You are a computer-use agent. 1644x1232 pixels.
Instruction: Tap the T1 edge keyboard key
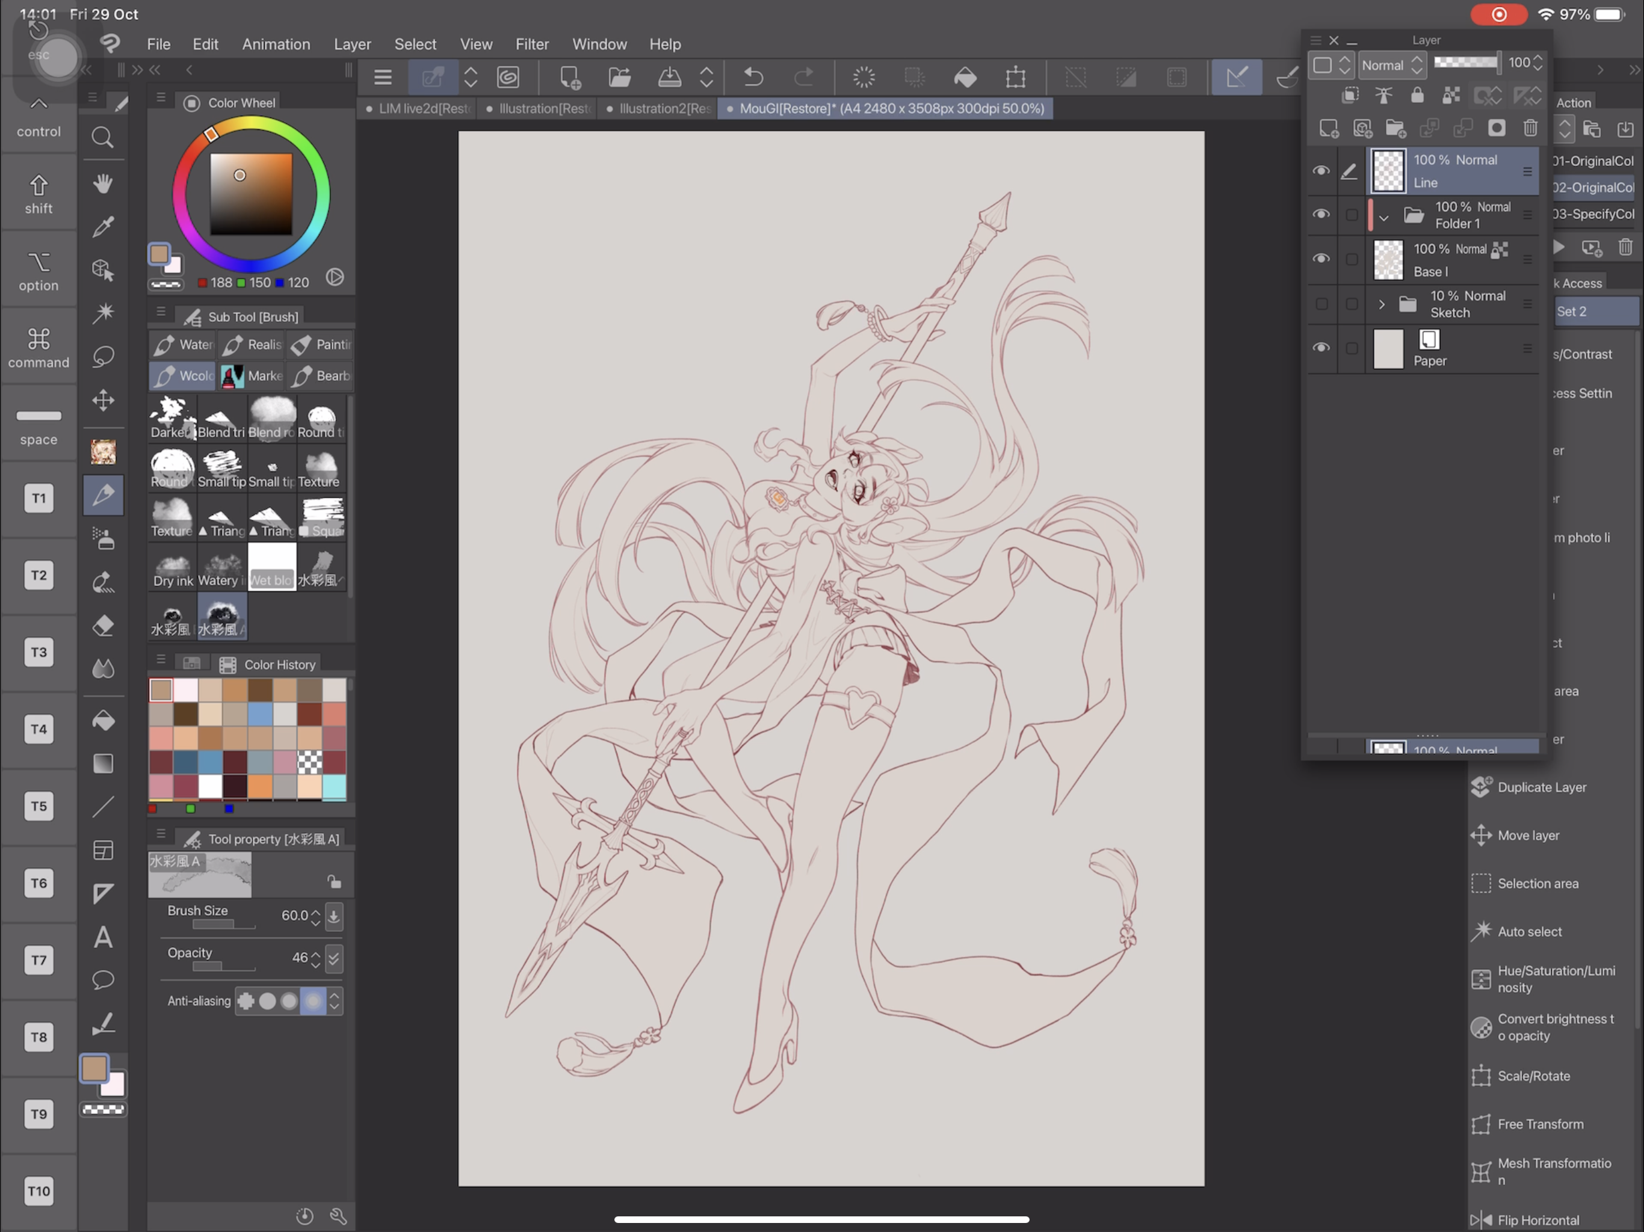point(39,498)
